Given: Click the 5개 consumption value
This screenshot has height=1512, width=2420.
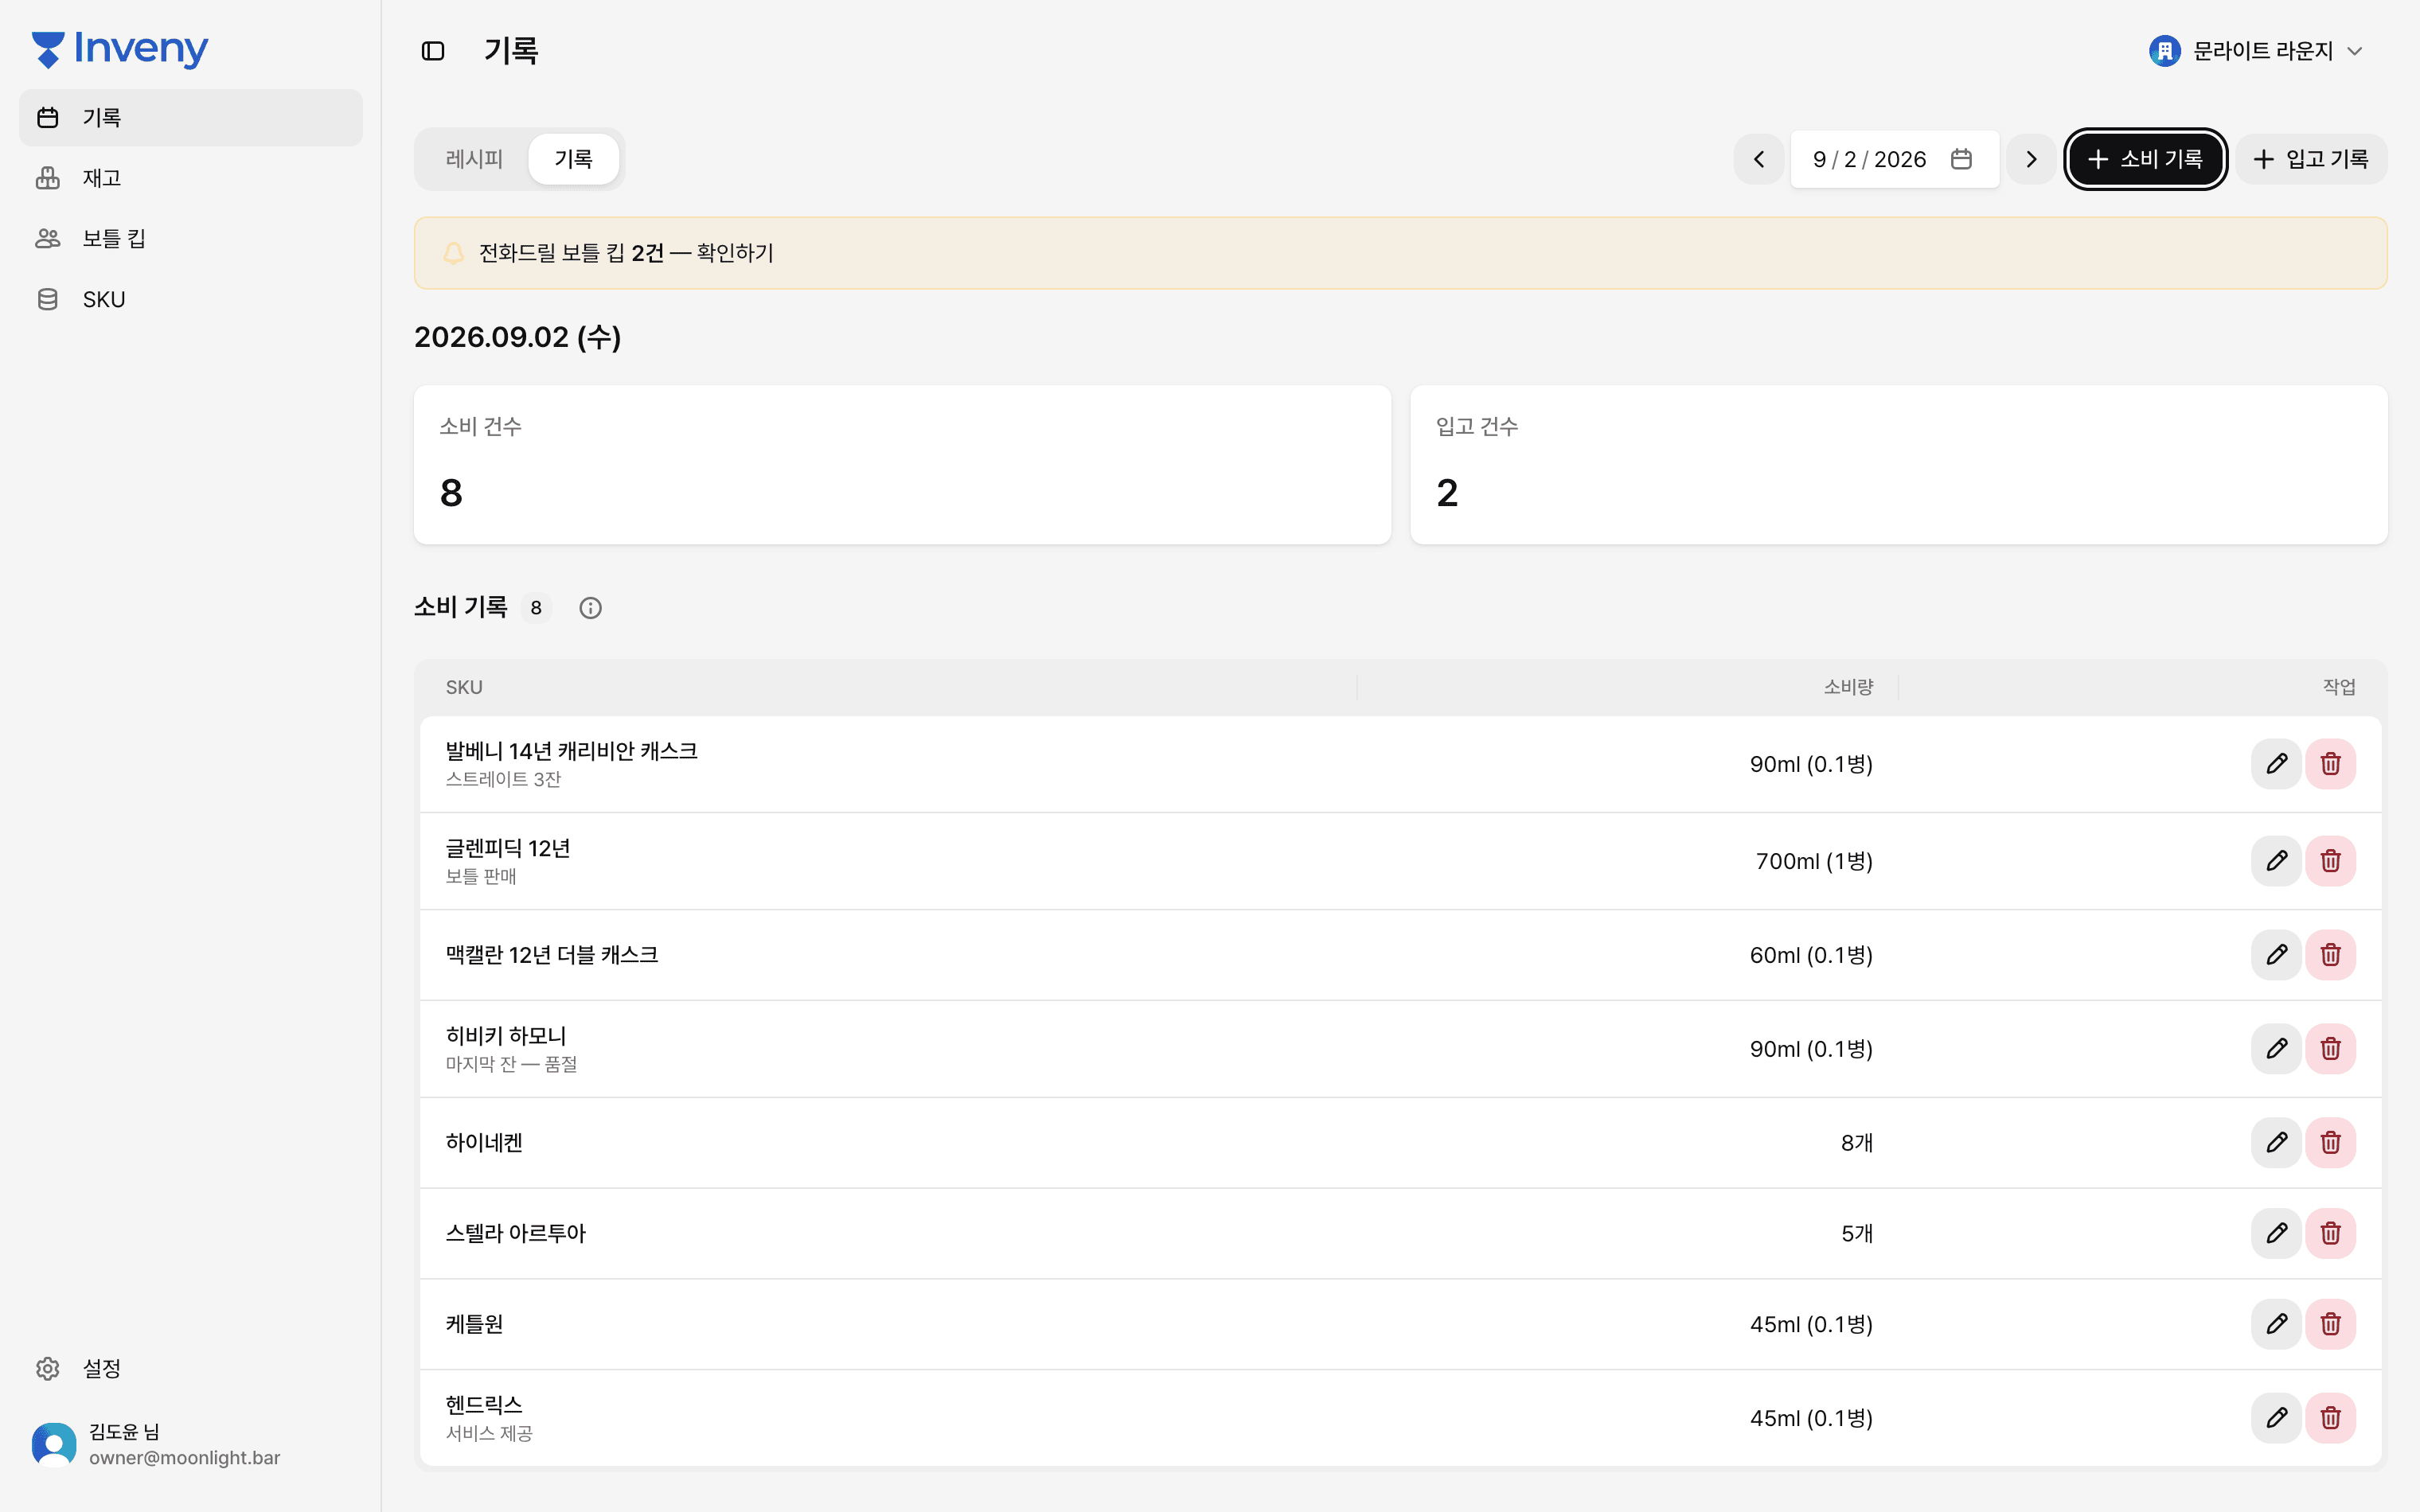Looking at the screenshot, I should coord(1857,1233).
